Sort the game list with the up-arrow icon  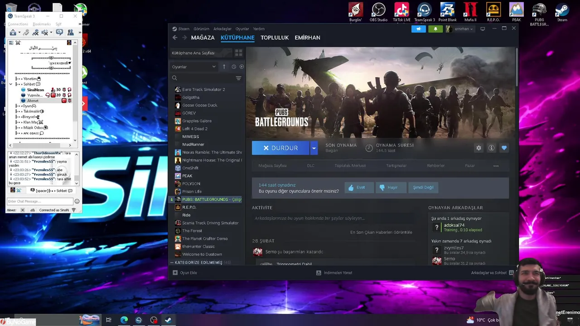224,67
